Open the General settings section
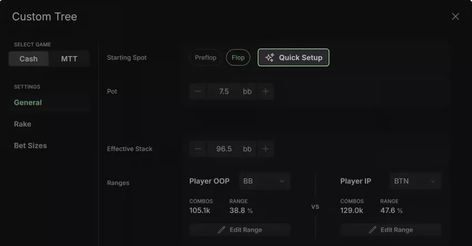The width and height of the screenshot is (472, 246). (x=28, y=102)
